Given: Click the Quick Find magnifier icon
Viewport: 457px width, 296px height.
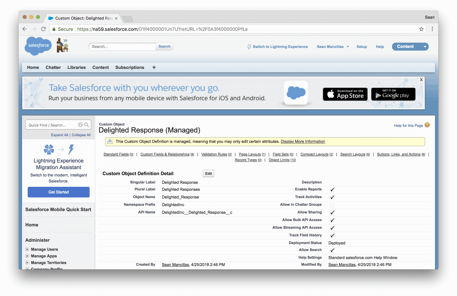Looking at the screenshot, I should click(x=87, y=125).
